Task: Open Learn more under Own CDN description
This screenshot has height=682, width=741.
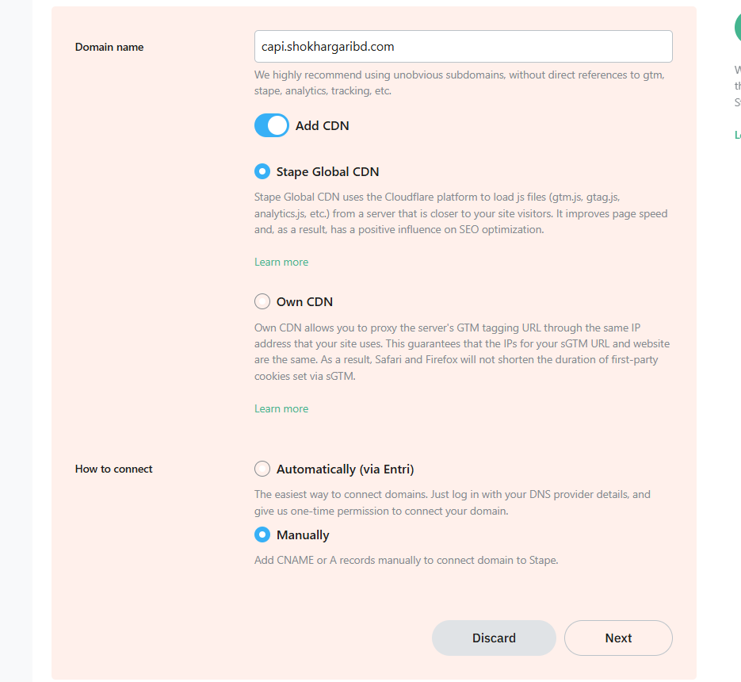Action: tap(281, 408)
